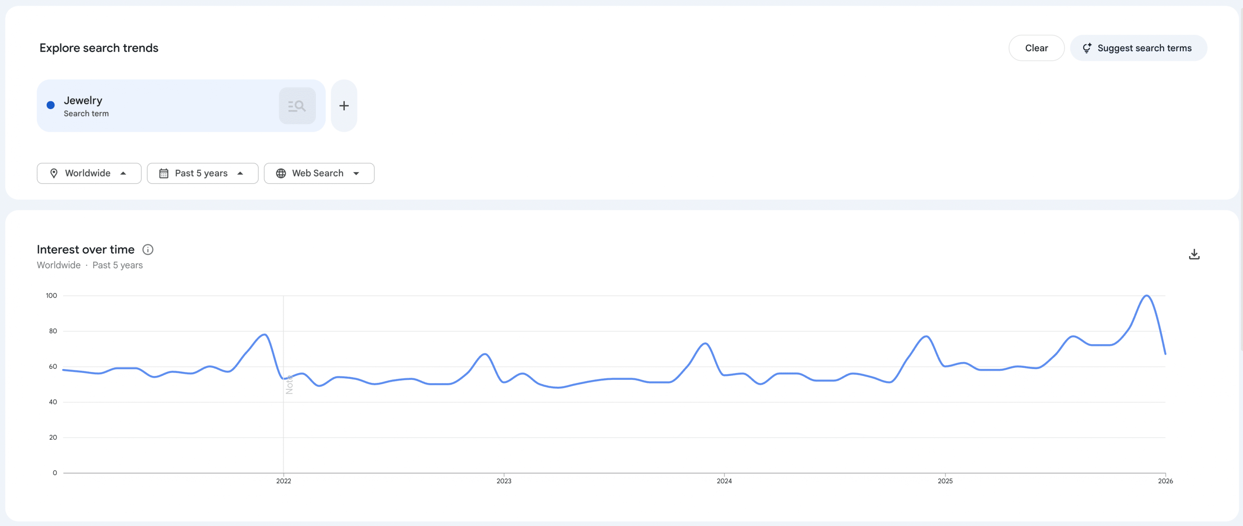This screenshot has width=1243, height=526.
Task: Click the sparkle lightbulb suggest icon
Action: coord(1087,48)
